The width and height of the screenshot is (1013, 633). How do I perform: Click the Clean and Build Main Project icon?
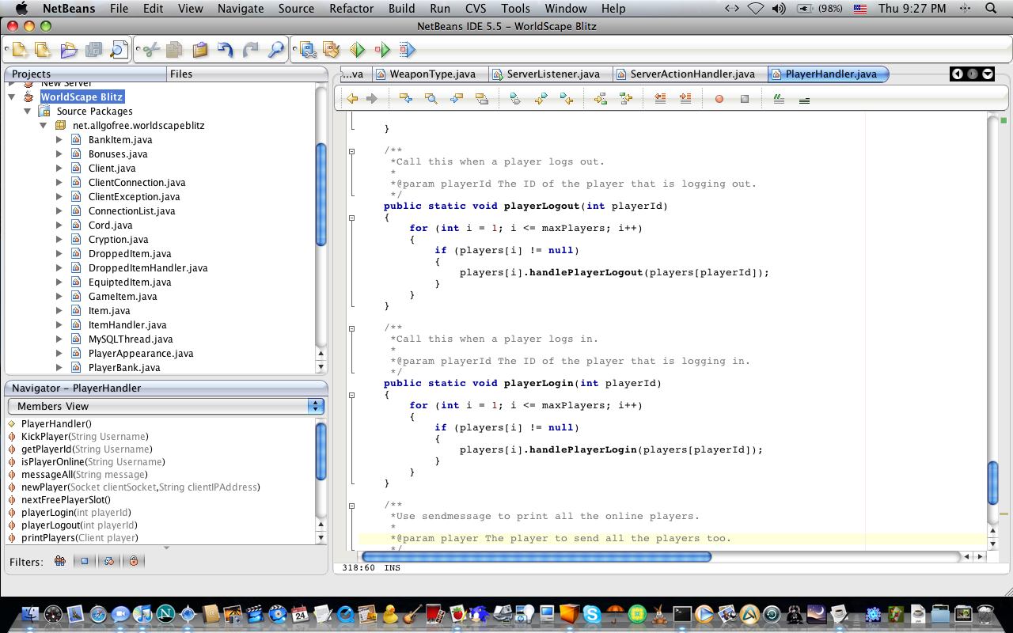332,50
